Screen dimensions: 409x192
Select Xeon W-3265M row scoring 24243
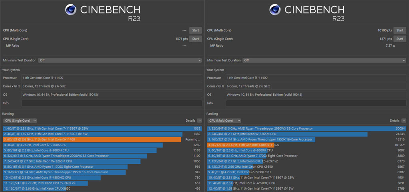(x=306, y=134)
